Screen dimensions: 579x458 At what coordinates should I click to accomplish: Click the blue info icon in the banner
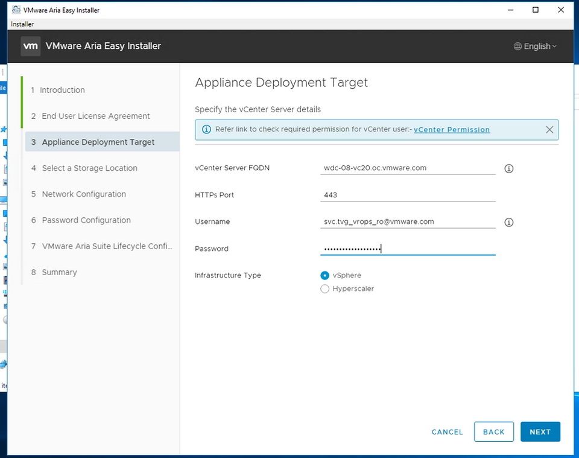pyautogui.click(x=206, y=129)
